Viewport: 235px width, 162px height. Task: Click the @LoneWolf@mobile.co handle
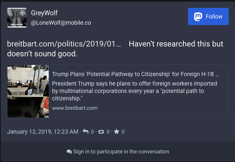click(61, 23)
